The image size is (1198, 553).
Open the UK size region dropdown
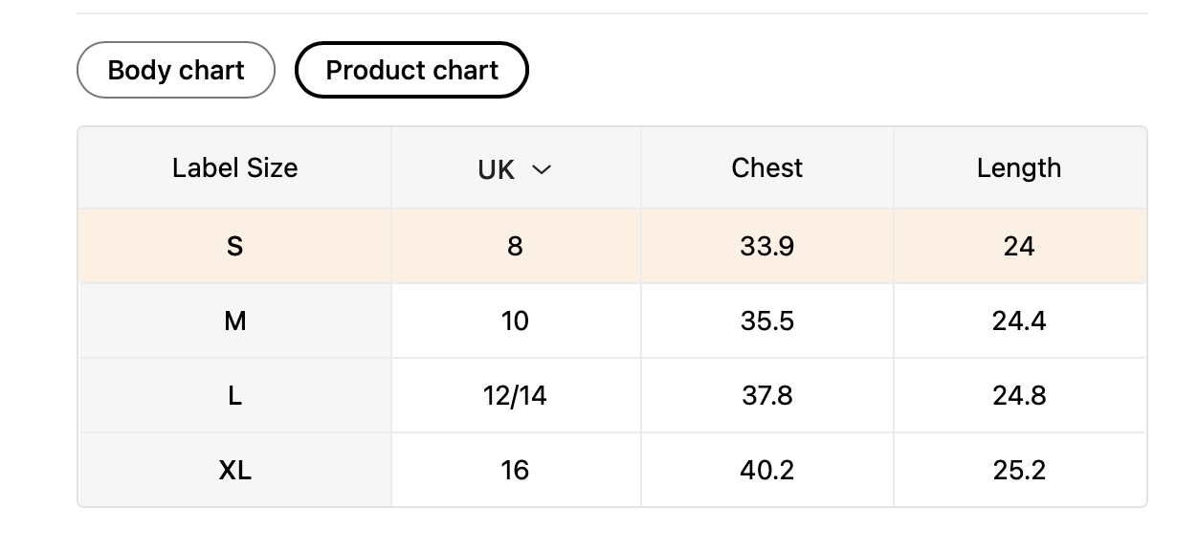point(515,169)
